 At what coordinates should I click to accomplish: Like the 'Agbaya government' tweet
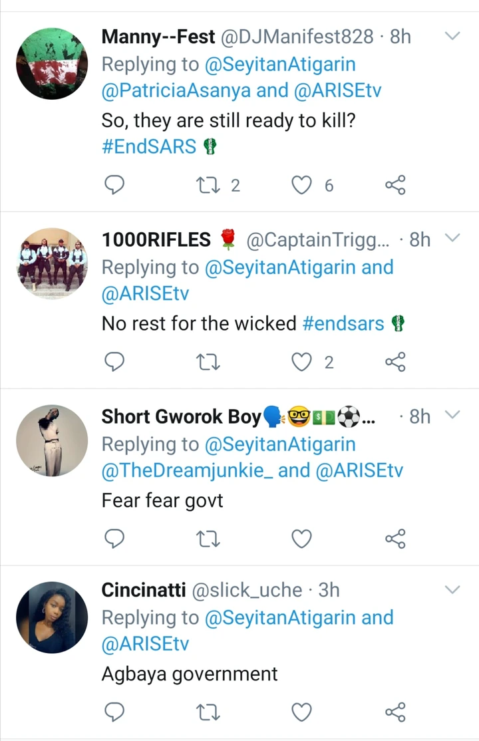[x=303, y=712]
